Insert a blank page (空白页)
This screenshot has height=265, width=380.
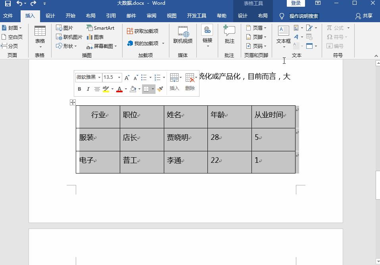coord(12,36)
